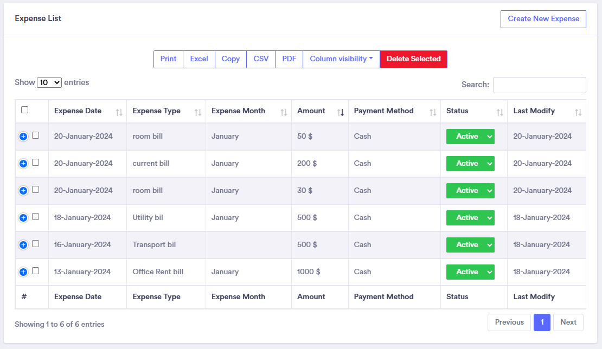Expand row details for the current bill row

(23, 164)
